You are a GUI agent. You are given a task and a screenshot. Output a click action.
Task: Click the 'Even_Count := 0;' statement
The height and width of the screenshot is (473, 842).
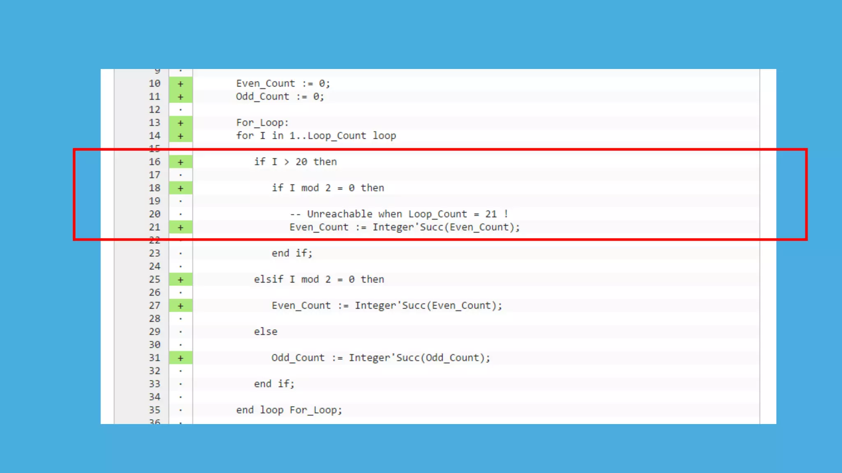click(283, 83)
